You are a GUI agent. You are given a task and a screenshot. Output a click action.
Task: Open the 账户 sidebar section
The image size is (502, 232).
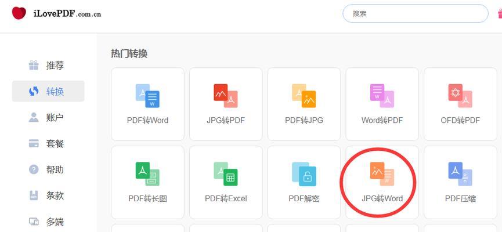[55, 117]
